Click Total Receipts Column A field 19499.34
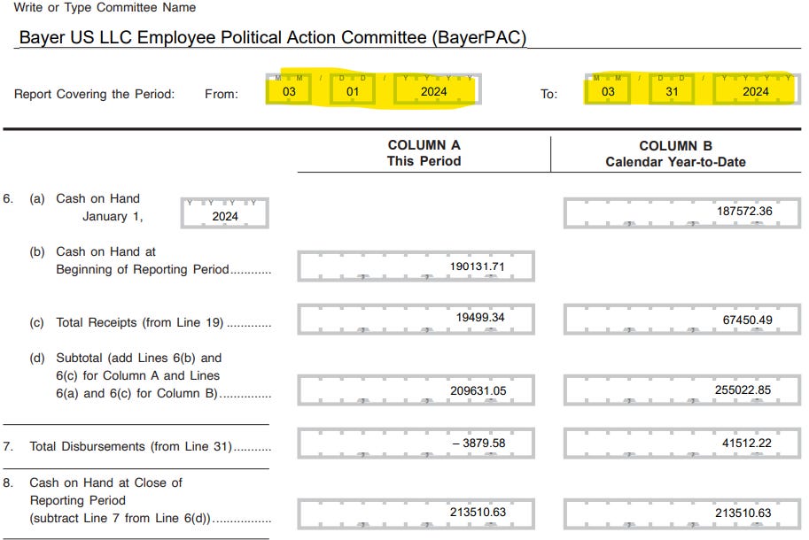Viewport: 809px width, 540px height. [416, 319]
